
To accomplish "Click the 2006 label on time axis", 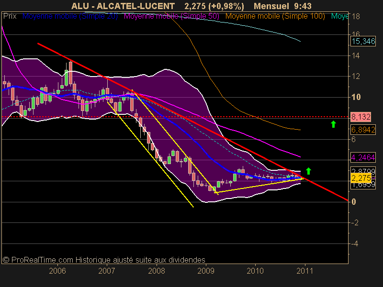I will [x=57, y=271].
